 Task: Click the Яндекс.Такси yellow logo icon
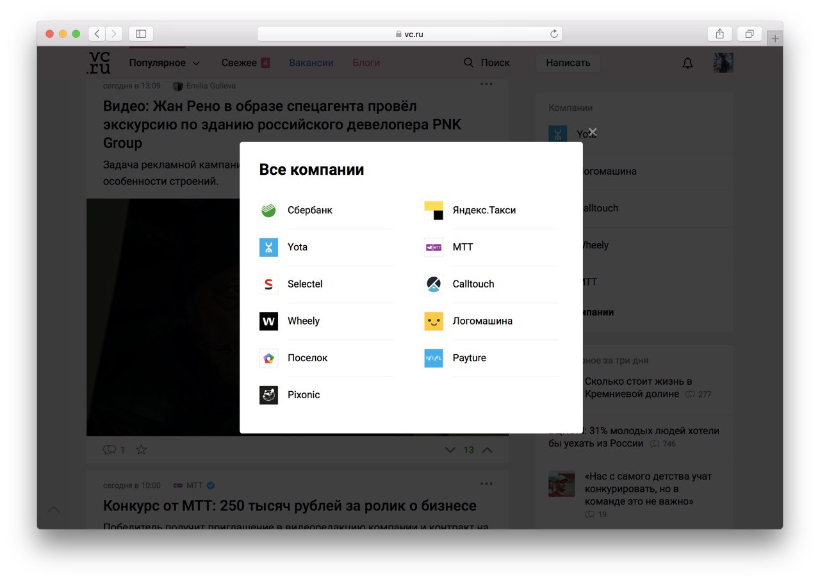434,210
